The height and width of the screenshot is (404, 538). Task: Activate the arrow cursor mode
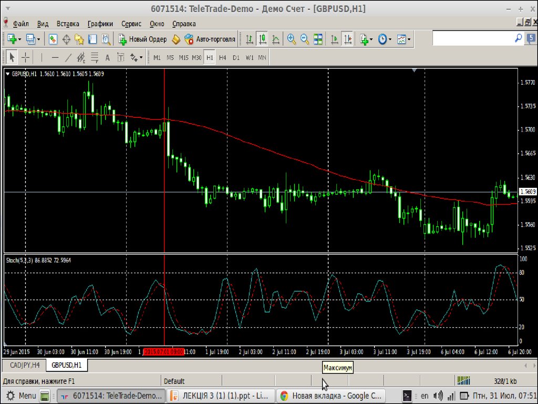(12, 57)
